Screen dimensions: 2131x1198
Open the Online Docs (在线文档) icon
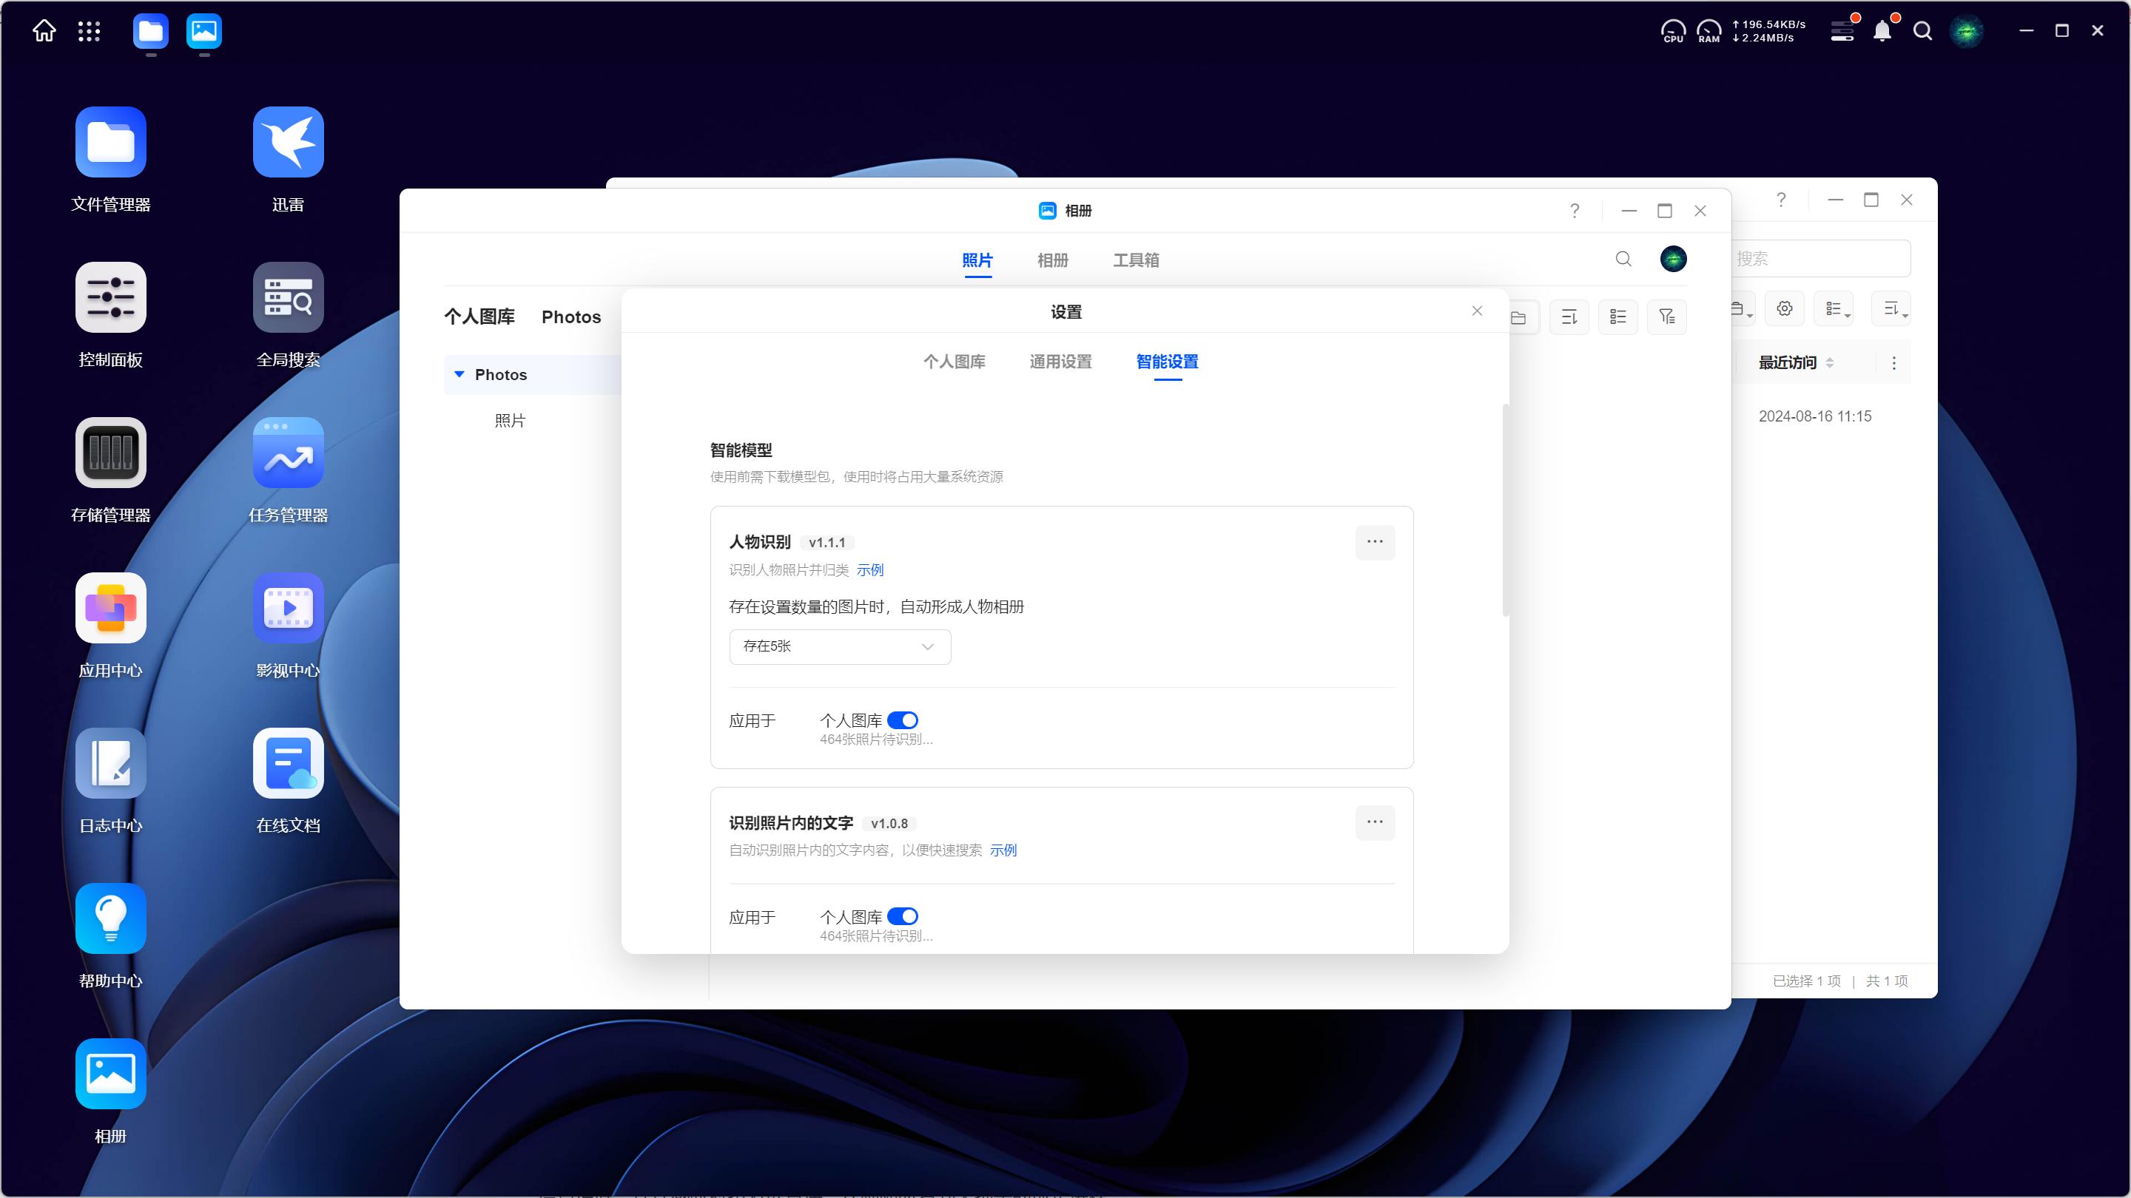[x=288, y=763]
